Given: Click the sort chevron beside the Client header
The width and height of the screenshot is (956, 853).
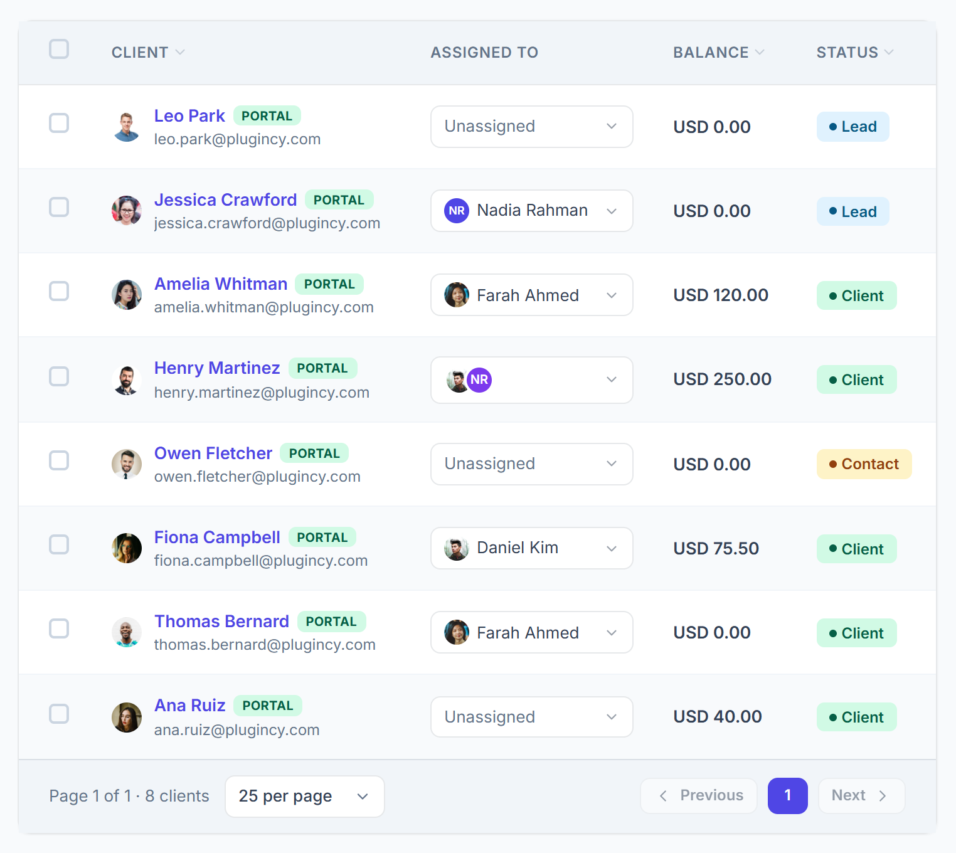Looking at the screenshot, I should [180, 52].
